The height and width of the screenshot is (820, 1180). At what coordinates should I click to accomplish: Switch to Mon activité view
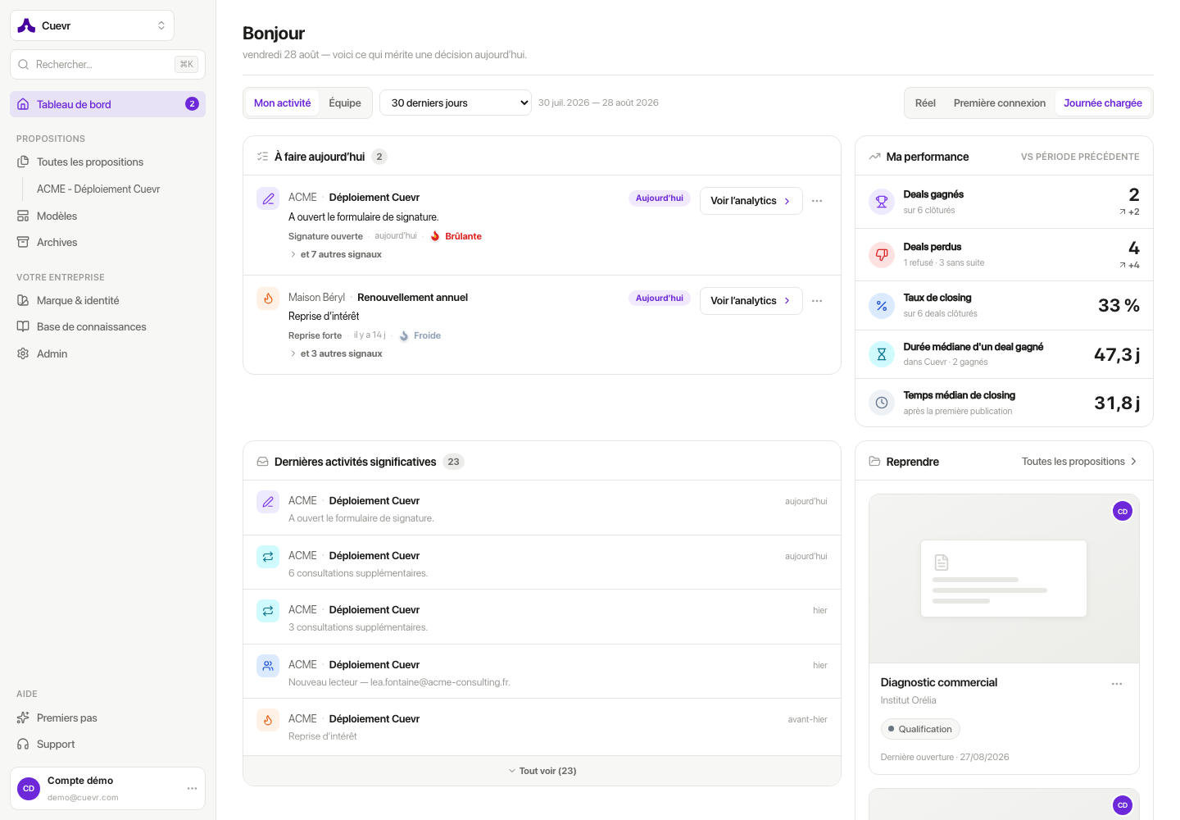tap(283, 103)
